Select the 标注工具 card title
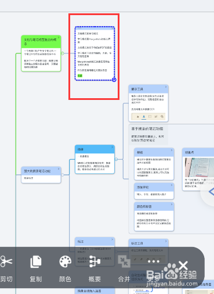Viewport: 214px width, 294px height. [x=137, y=243]
